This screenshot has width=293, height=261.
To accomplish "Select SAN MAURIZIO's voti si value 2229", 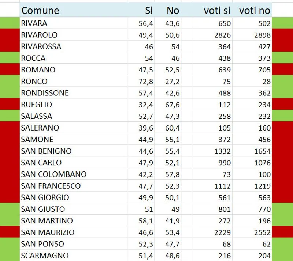I will 212,232.
